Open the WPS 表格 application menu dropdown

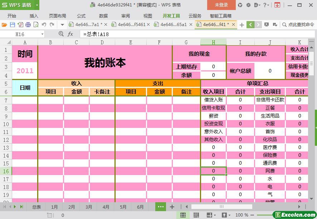35,5
